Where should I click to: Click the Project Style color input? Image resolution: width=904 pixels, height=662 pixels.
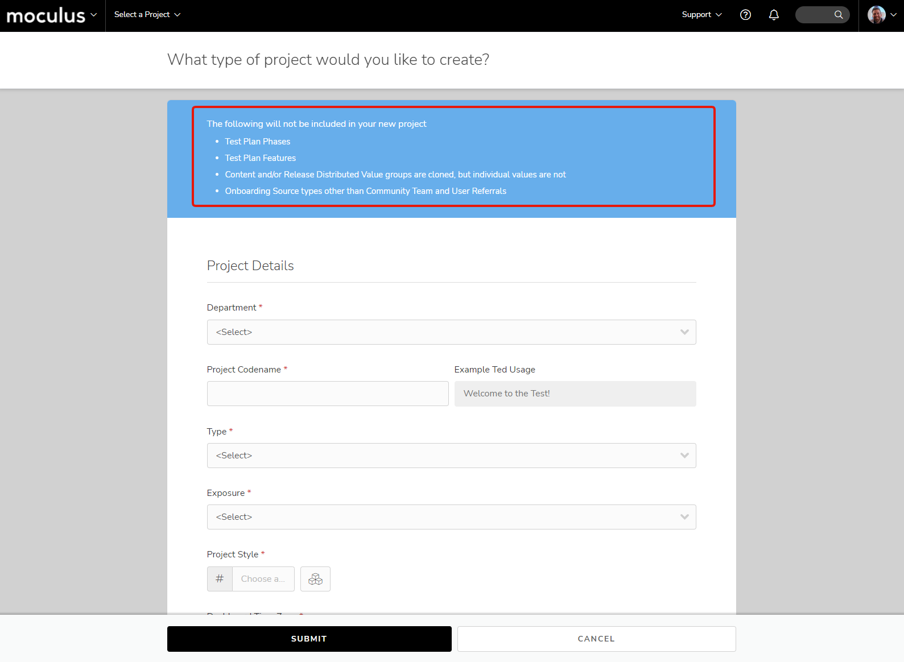[x=263, y=579]
